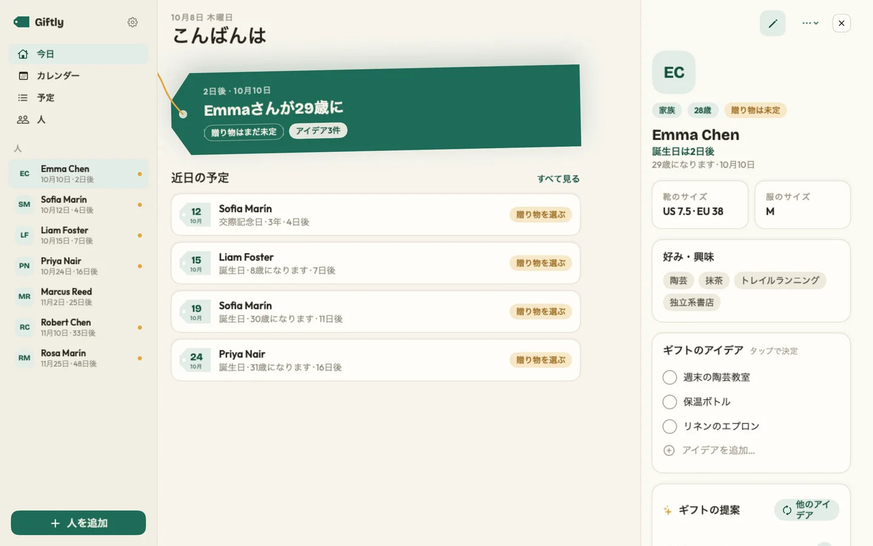Viewport: 873px width, 546px height.
Task: Click the 人を追加 button
Action: coord(78,523)
